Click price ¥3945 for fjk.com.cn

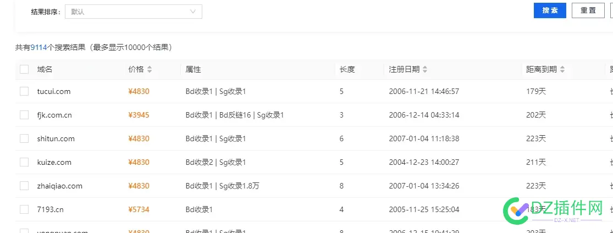coord(139,115)
